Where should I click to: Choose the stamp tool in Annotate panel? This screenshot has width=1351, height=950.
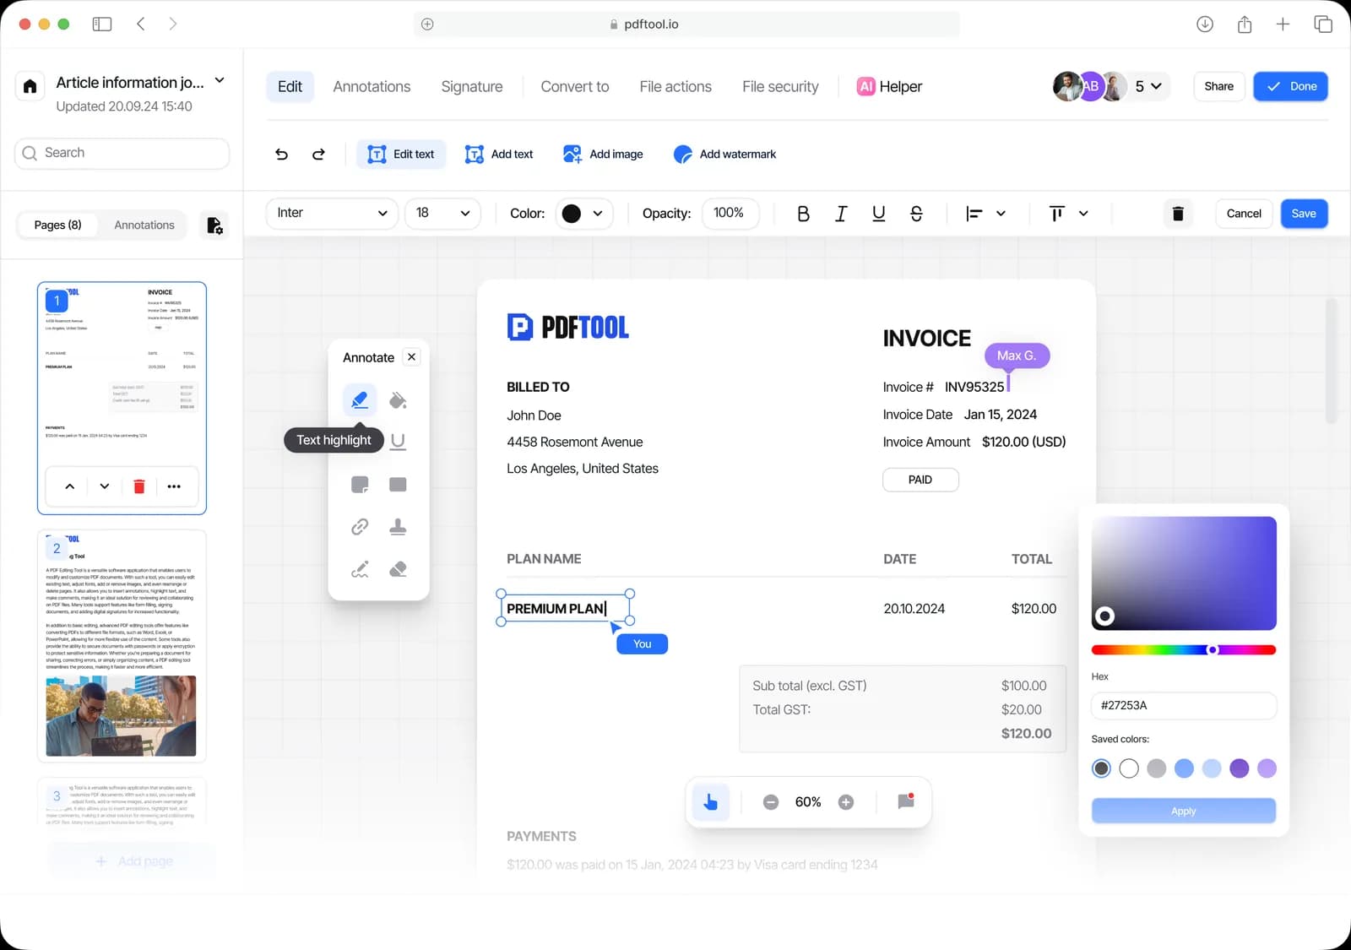click(x=398, y=527)
